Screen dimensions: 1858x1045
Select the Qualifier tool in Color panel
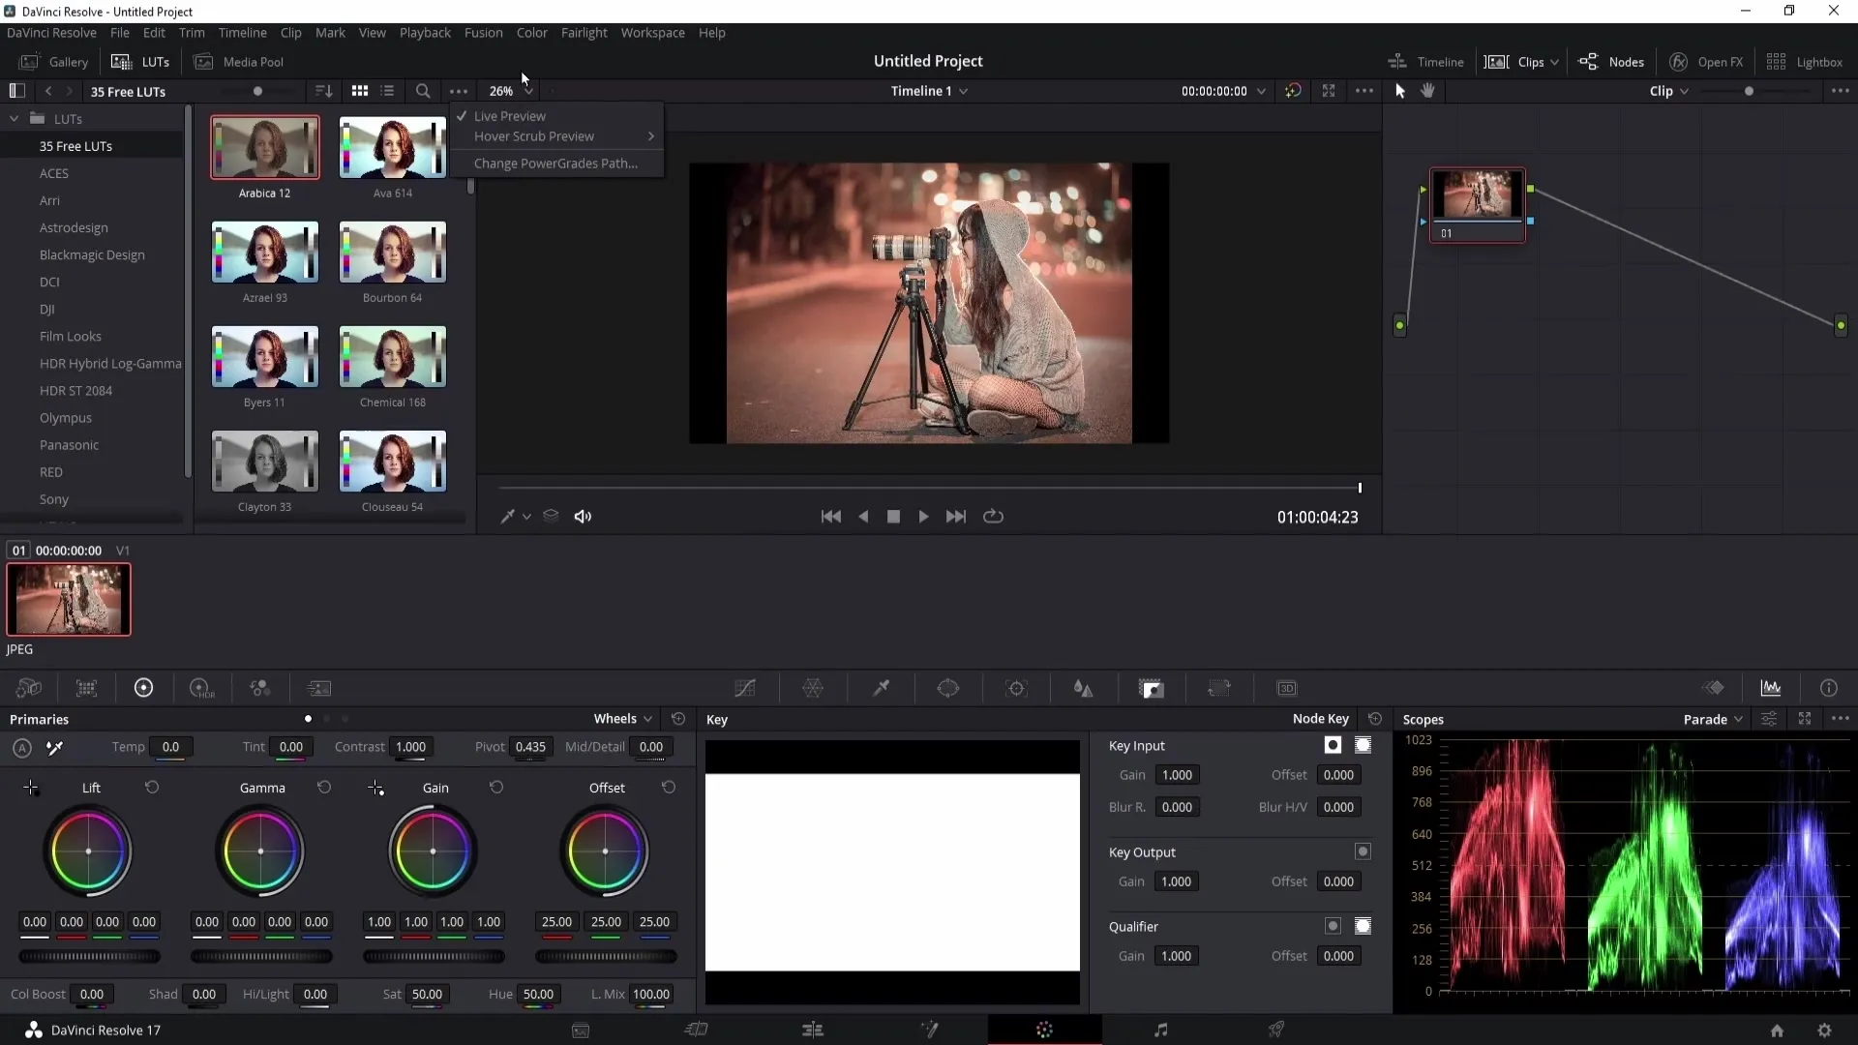click(881, 688)
